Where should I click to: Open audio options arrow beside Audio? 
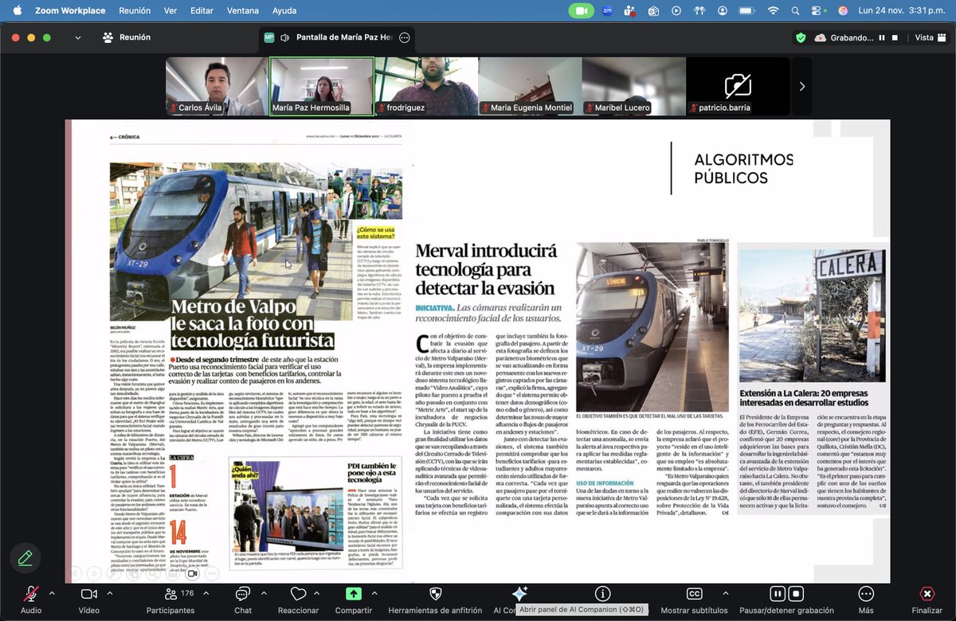click(53, 593)
